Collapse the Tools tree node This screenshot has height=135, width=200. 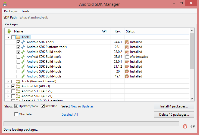tap(8, 37)
